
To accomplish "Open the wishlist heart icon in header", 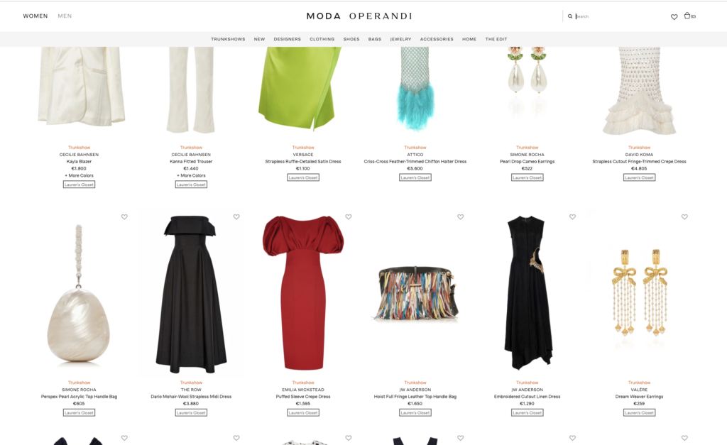I will (x=674, y=17).
